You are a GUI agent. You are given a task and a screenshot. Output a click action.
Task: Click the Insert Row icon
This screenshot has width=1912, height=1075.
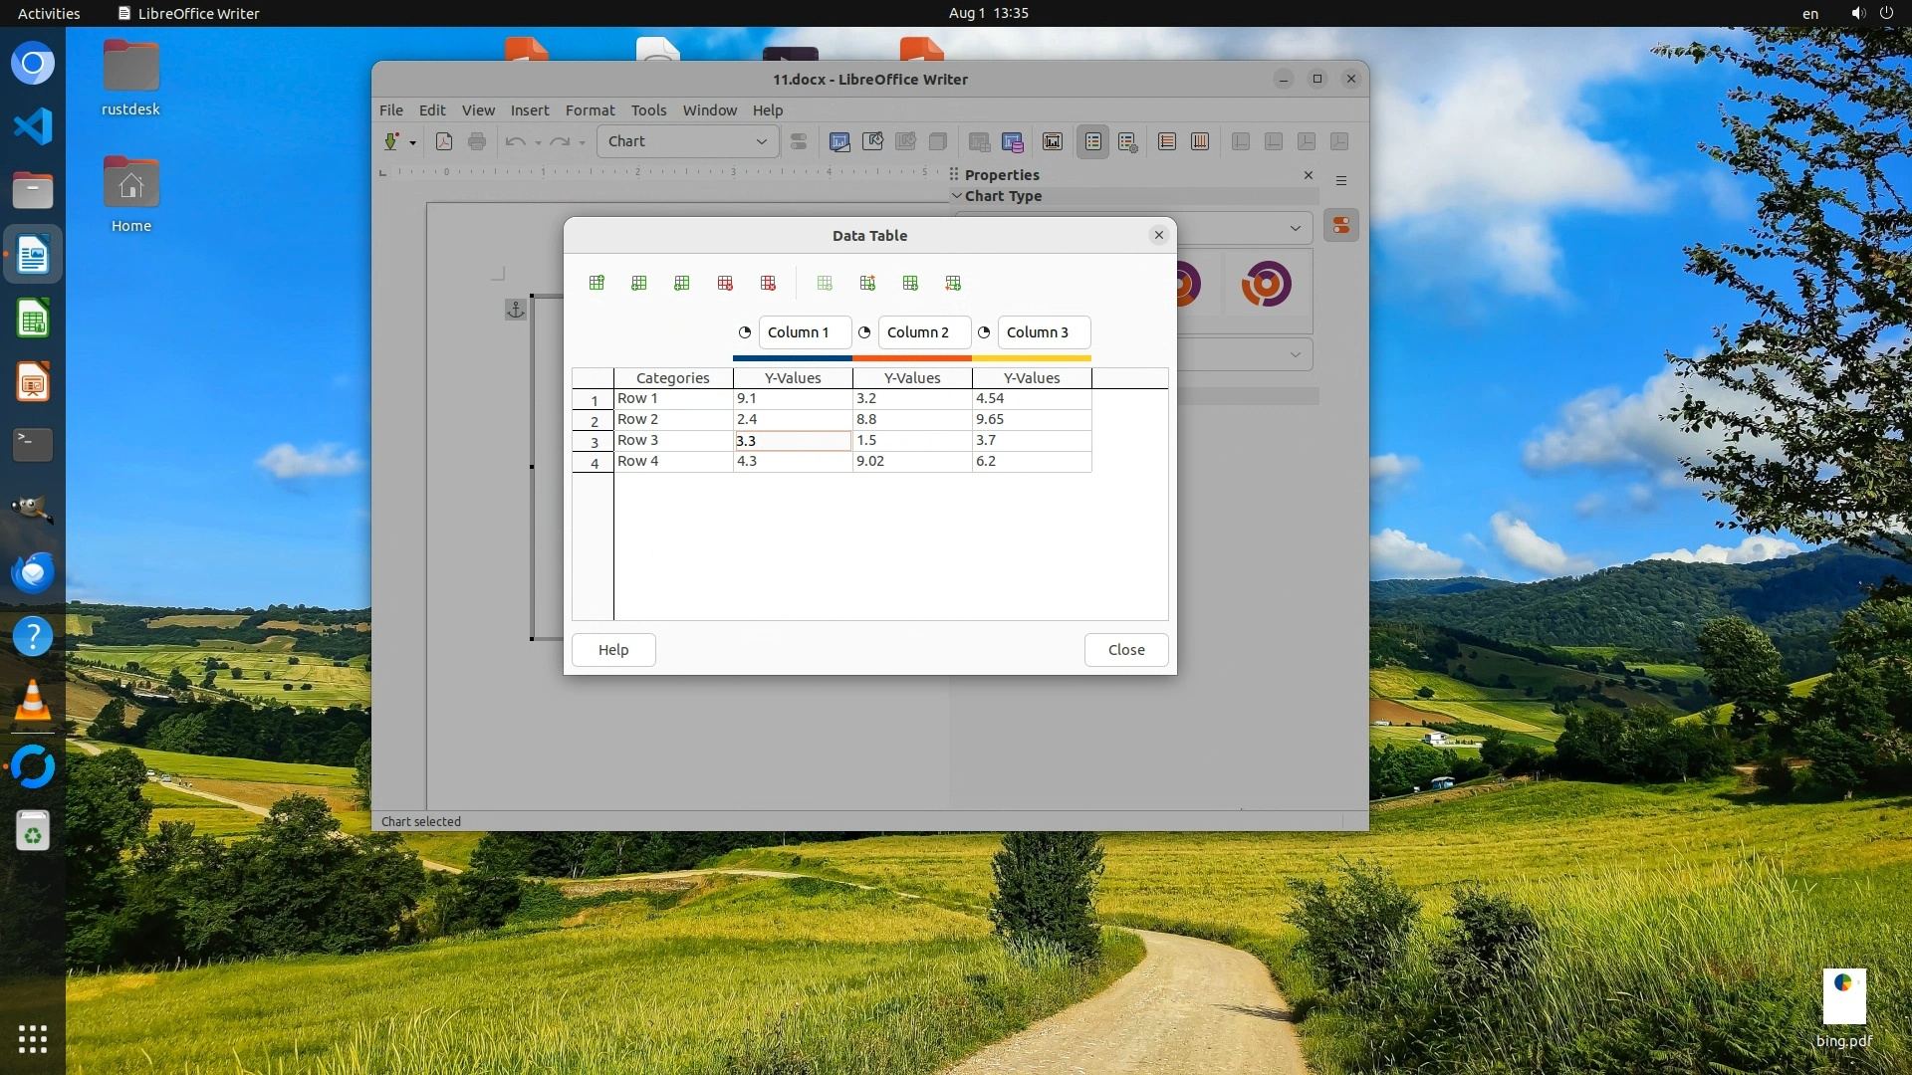coord(597,284)
